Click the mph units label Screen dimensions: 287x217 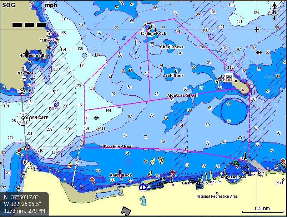click(50, 5)
